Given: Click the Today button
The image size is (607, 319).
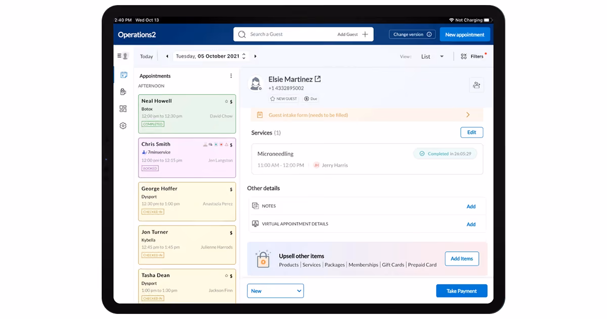Looking at the screenshot, I should click(147, 56).
